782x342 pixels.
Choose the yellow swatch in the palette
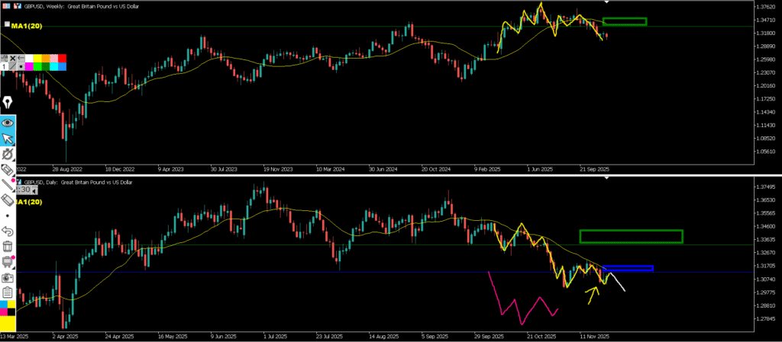[37, 58]
